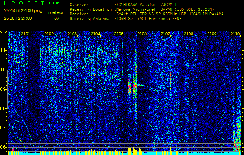Image resolution: width=244 pixels, height=155 pixels.
Task: Click the kHz axis unit label
Action: [4, 31]
